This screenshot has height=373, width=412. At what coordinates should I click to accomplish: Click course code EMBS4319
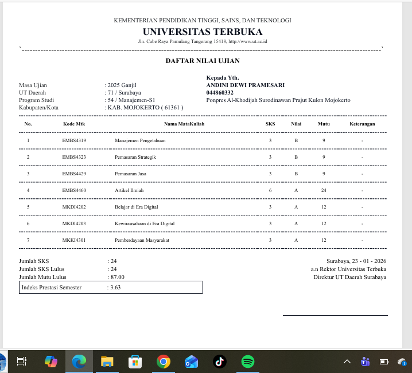pyautogui.click(x=74, y=140)
